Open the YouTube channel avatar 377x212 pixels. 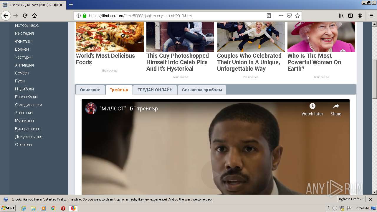91,108
